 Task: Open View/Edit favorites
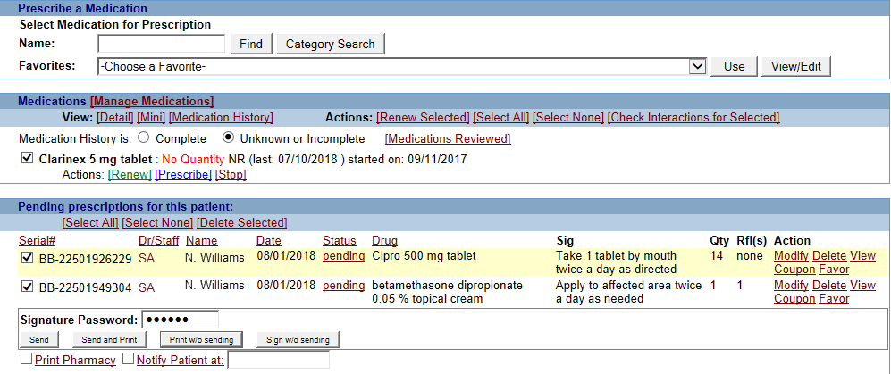tap(795, 67)
